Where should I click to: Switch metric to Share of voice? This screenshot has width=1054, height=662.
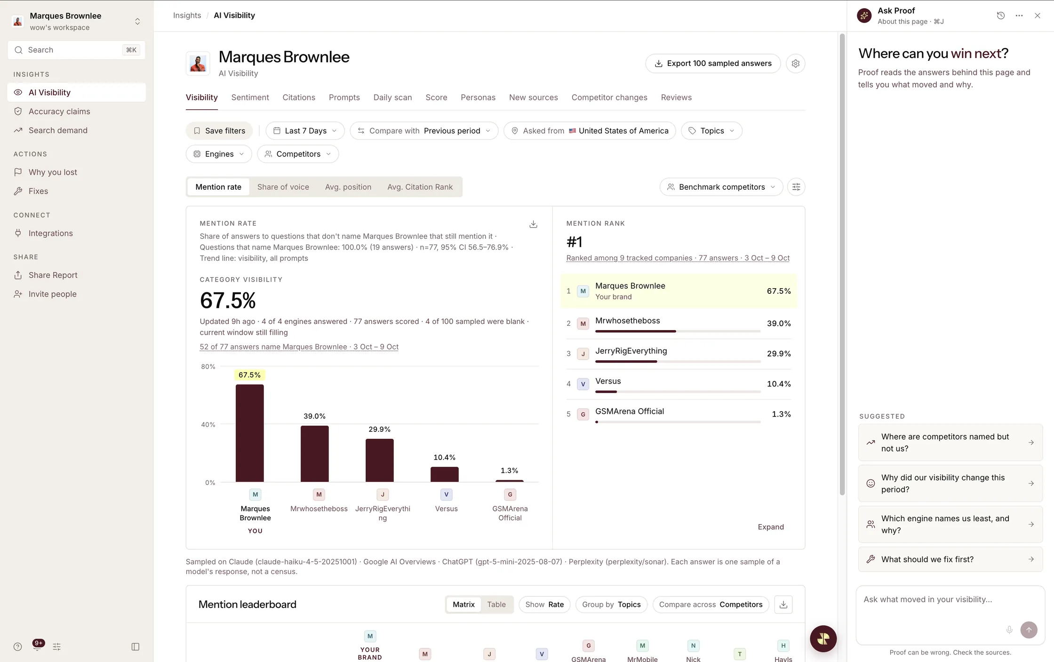point(283,187)
